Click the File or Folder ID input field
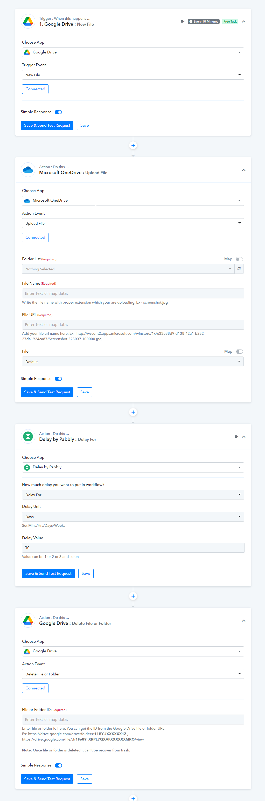 point(133,720)
